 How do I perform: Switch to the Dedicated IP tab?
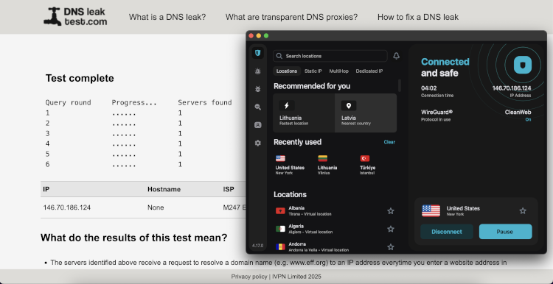click(369, 71)
